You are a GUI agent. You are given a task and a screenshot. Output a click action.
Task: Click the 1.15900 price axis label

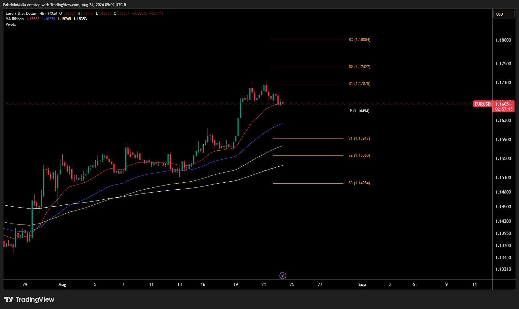click(x=503, y=139)
